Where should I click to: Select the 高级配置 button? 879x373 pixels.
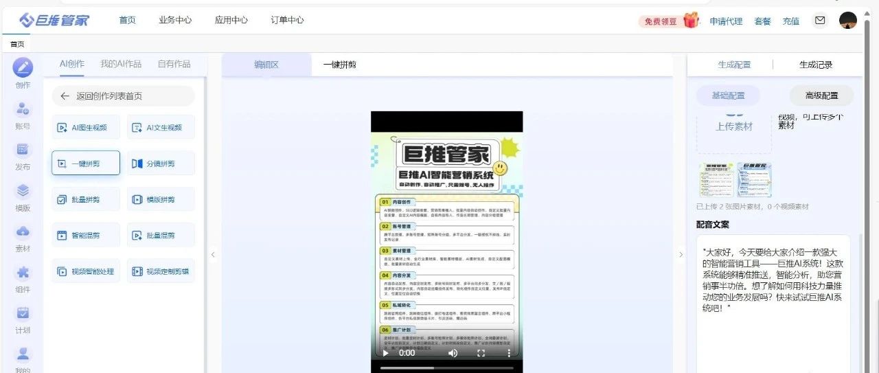point(821,95)
